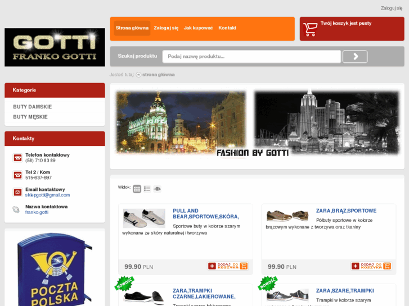Add Zara brąz sportowe shoes to cart
The height and width of the screenshot is (306, 409).
[x=371, y=266]
